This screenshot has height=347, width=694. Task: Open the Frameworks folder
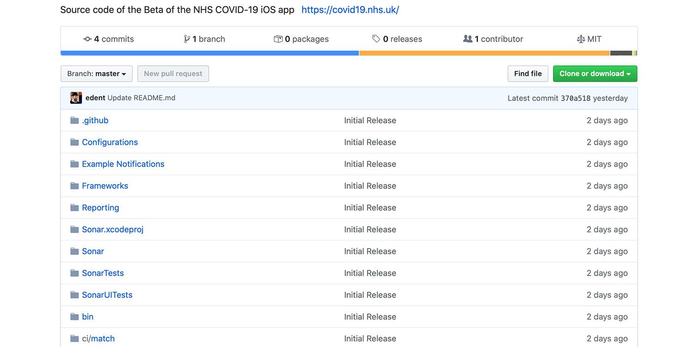click(x=105, y=186)
